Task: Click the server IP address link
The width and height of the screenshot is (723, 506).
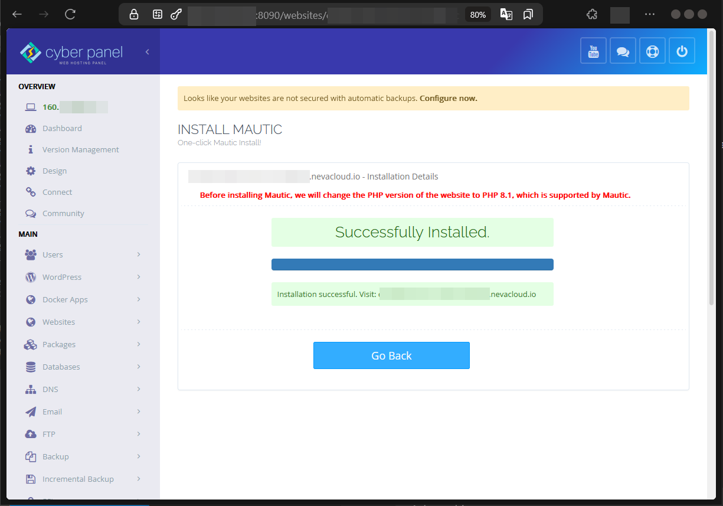Action: [x=75, y=107]
